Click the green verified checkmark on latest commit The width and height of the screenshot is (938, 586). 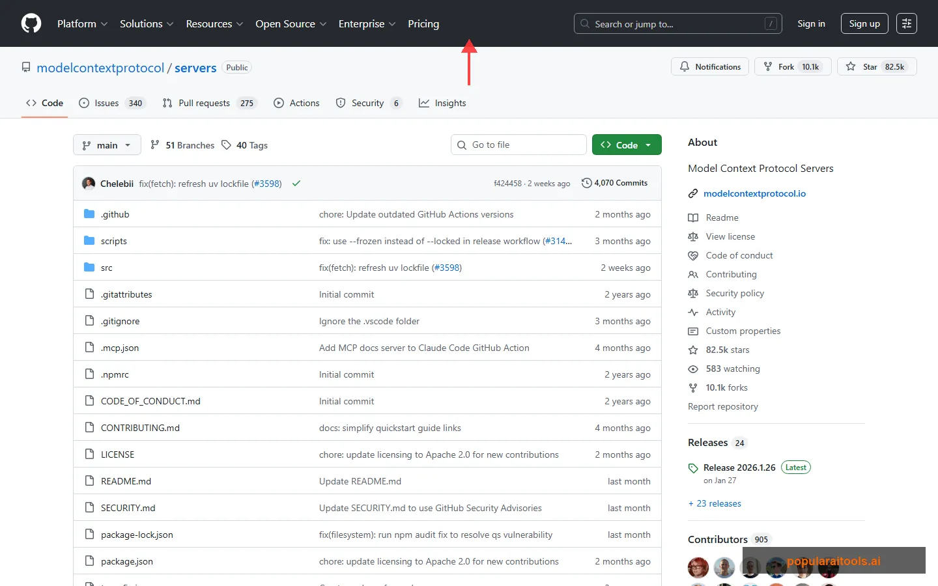point(296,183)
